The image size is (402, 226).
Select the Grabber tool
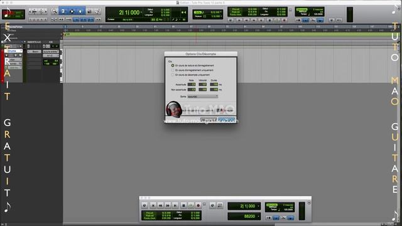point(80,11)
